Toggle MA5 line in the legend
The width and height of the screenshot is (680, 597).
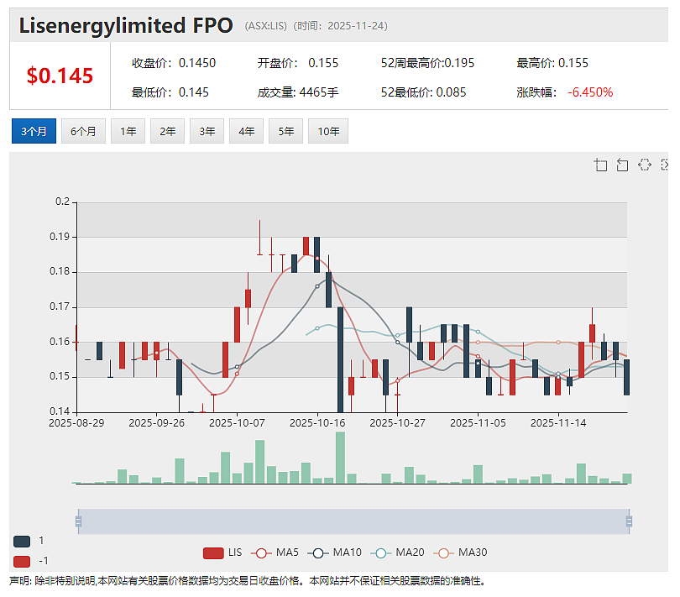pyautogui.click(x=275, y=552)
